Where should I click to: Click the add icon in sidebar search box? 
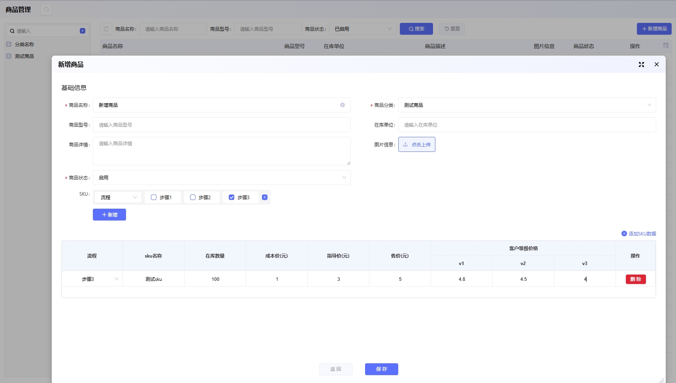click(83, 31)
